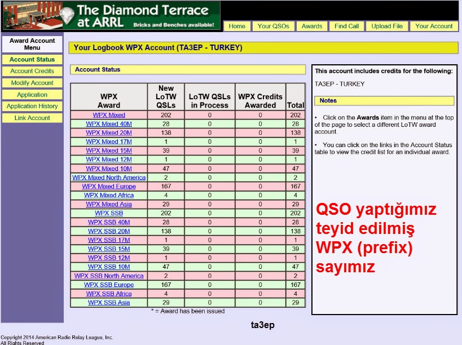This screenshot has width=462, height=345.
Task: Click the Your Logbook WPX Account title
Action: (158, 48)
